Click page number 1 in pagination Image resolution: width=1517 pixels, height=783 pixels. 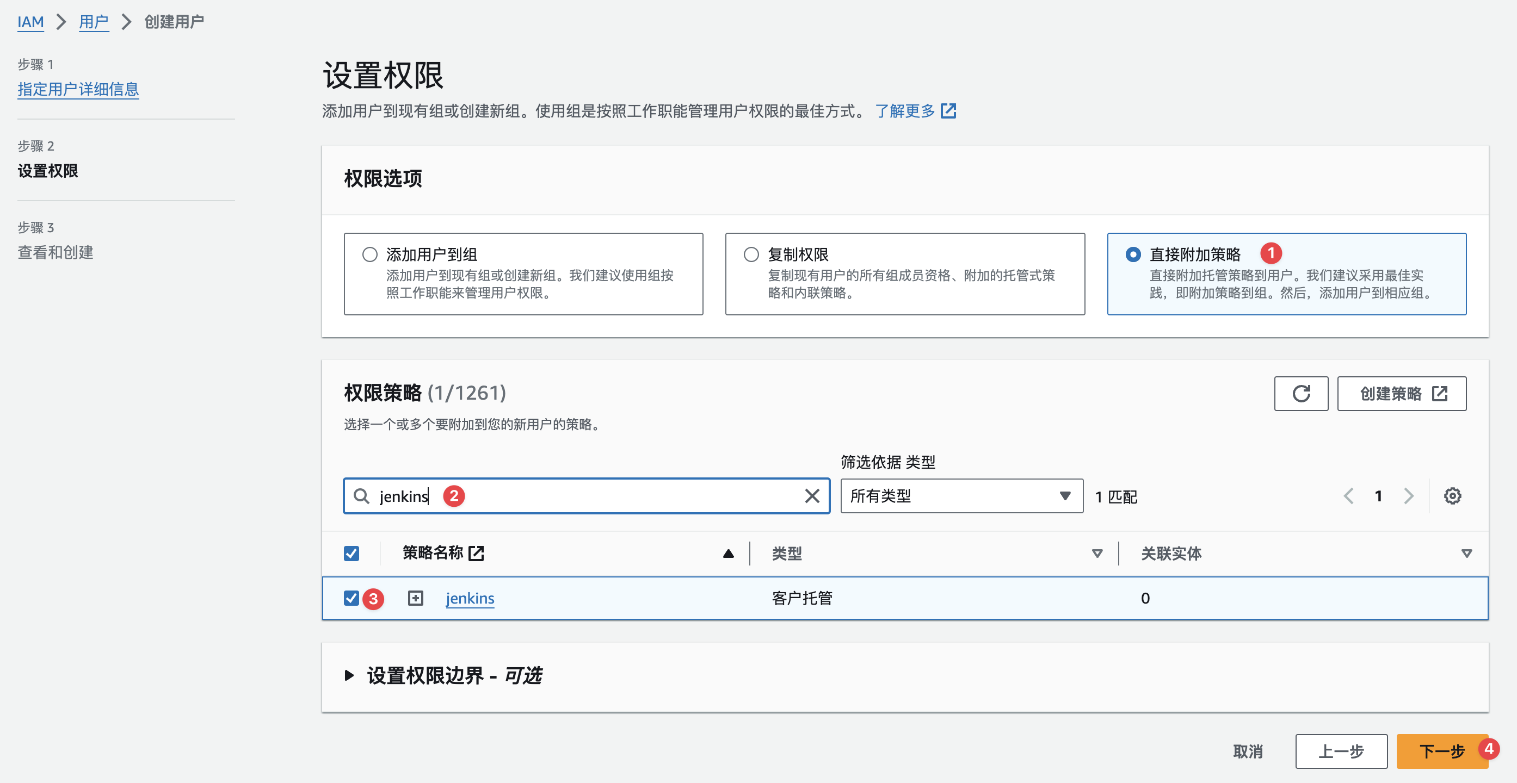coord(1378,496)
